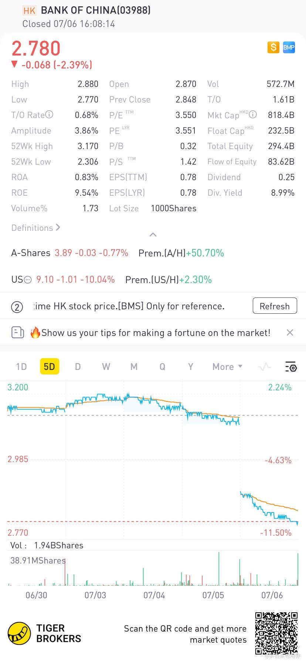Tap the Tiger Brokers logo
Image resolution: width=306 pixels, height=663 pixels.
[19, 633]
